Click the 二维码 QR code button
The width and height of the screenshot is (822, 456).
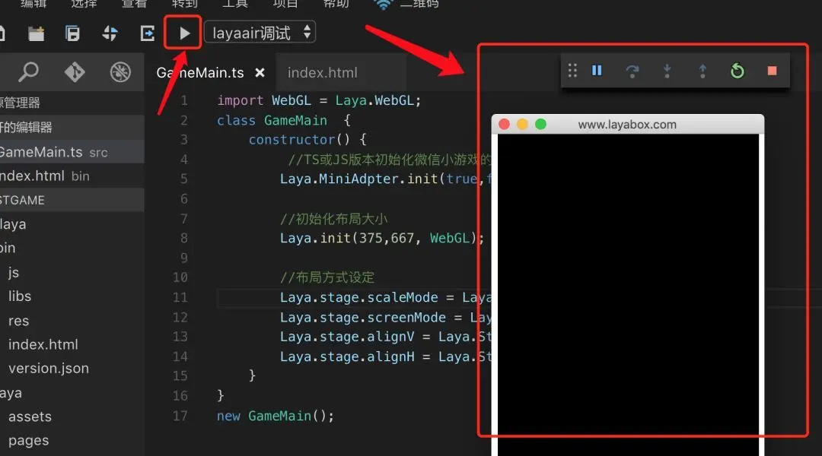tap(406, 4)
